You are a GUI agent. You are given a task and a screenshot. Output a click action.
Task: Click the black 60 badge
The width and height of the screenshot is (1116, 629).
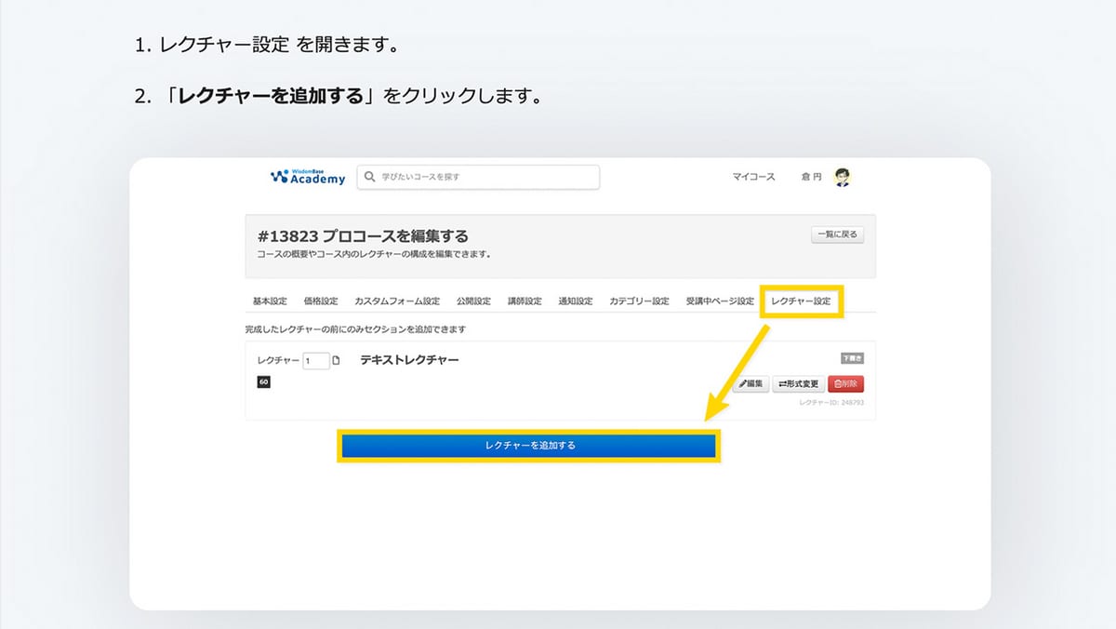coord(264,381)
